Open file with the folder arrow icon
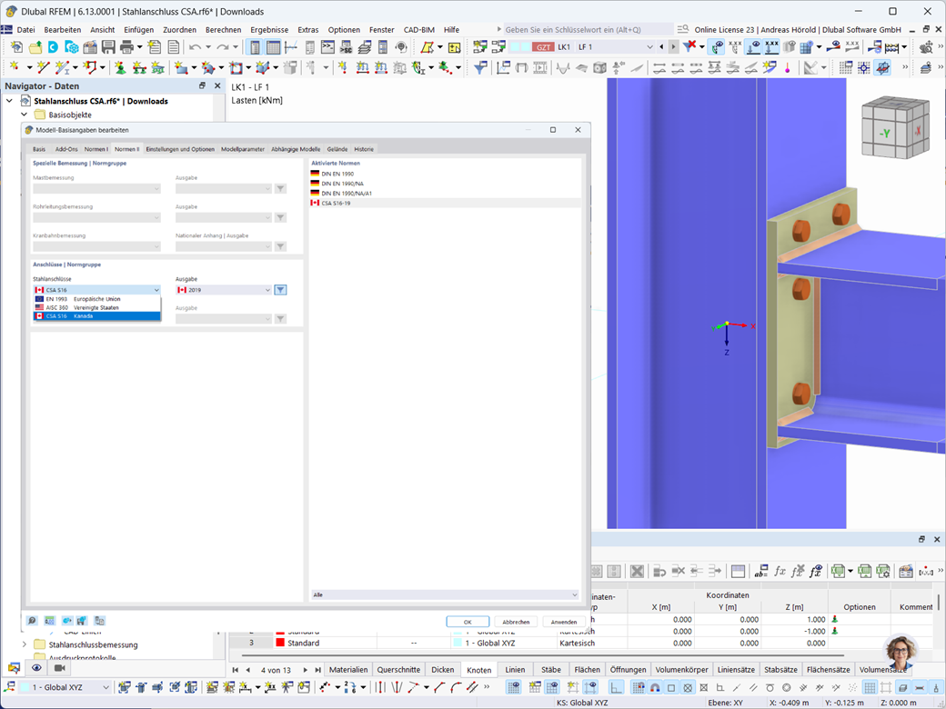This screenshot has width=946, height=709. pyautogui.click(x=35, y=47)
